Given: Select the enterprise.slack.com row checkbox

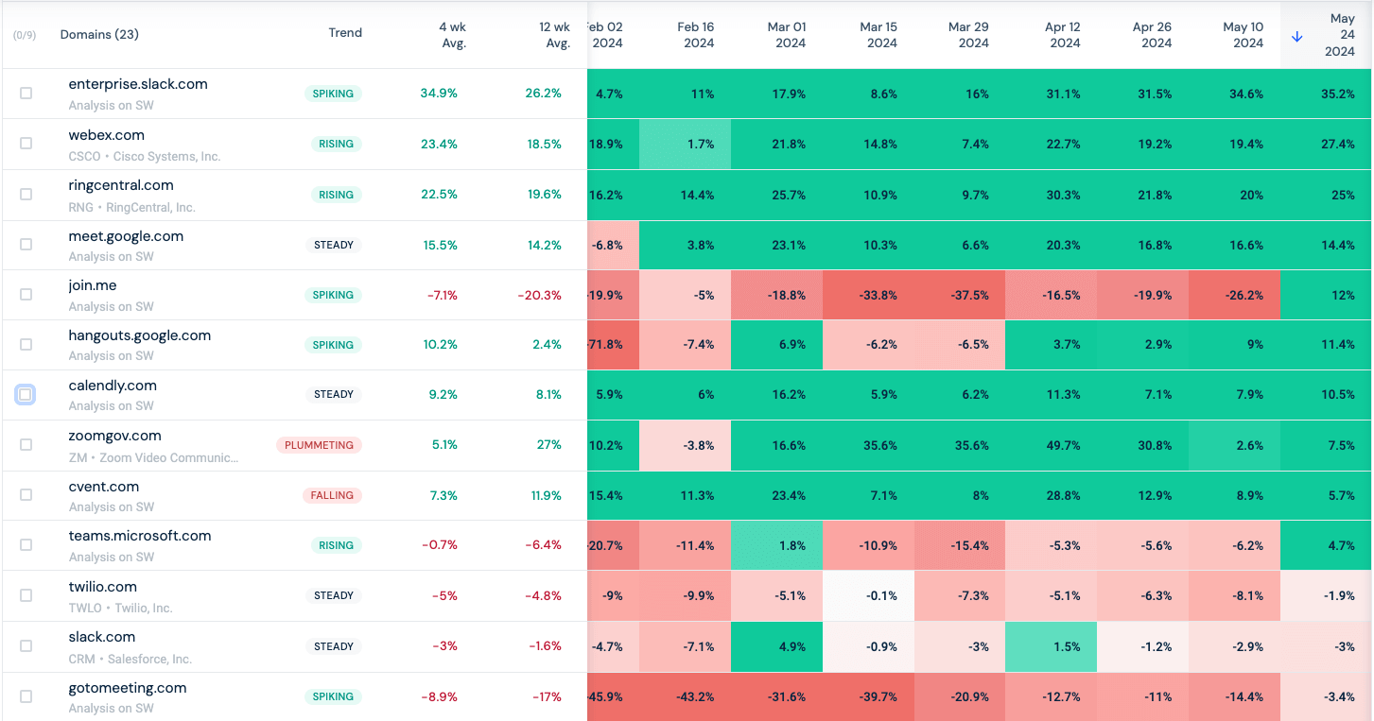Looking at the screenshot, I should 27,93.
